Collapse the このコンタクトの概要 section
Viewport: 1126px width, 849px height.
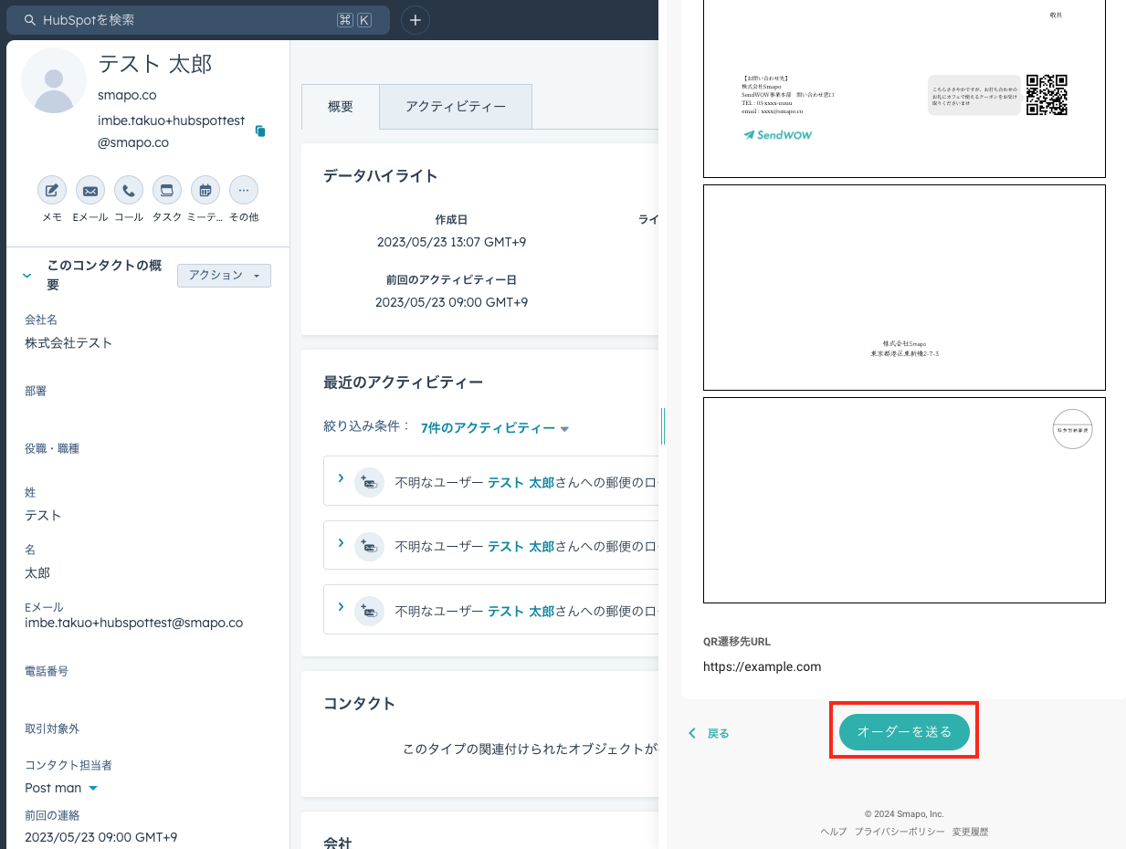click(27, 275)
